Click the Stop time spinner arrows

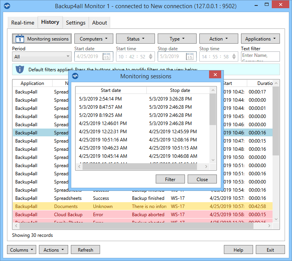click(234, 57)
